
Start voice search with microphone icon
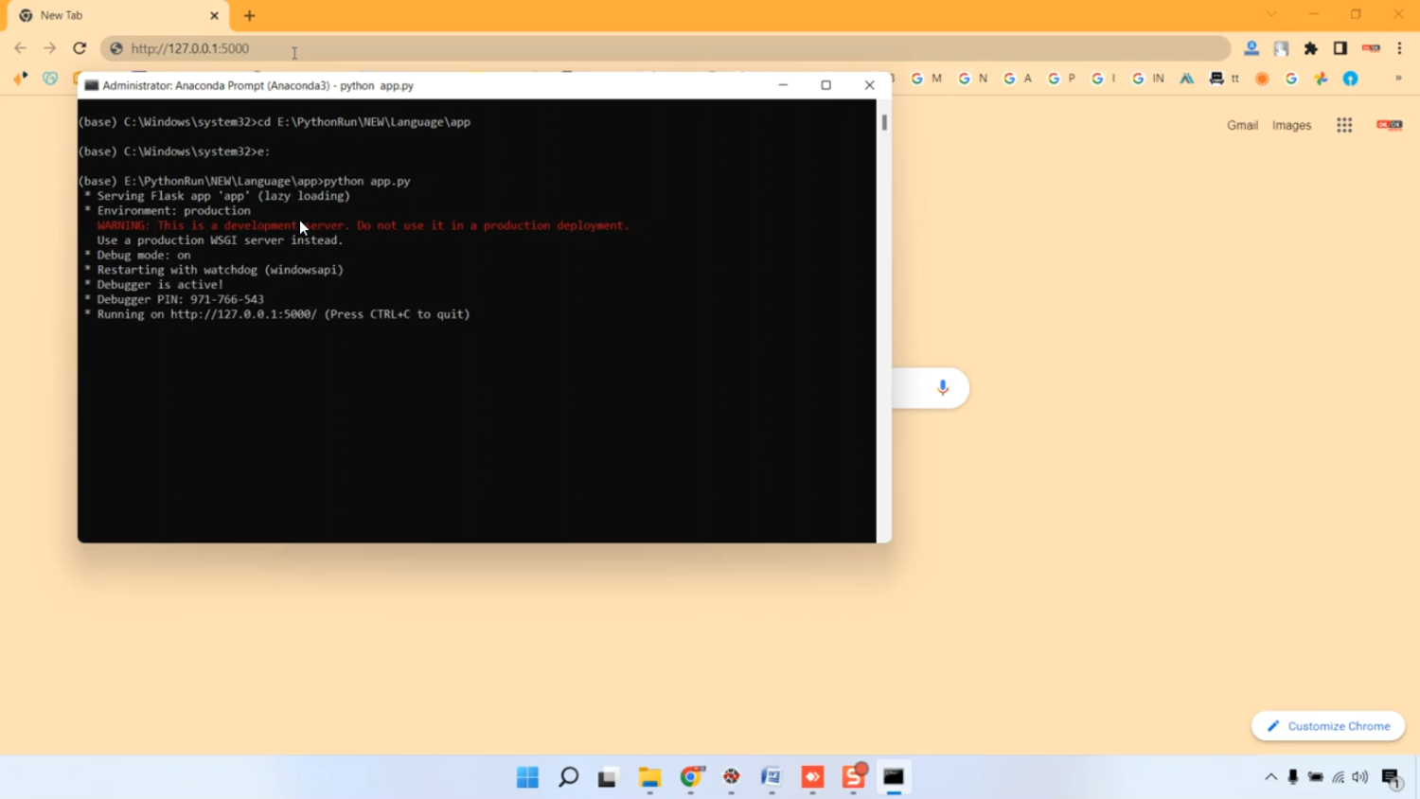point(942,388)
